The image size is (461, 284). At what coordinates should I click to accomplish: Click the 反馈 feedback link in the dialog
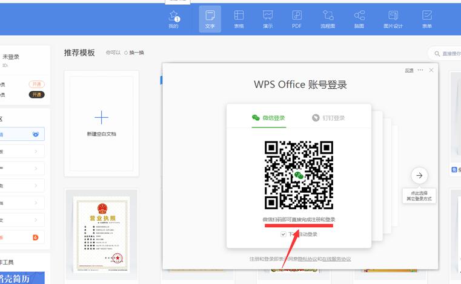410,71
